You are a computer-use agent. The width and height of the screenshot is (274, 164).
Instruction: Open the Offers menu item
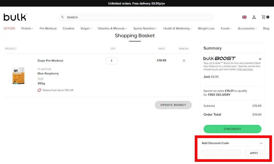9,28
